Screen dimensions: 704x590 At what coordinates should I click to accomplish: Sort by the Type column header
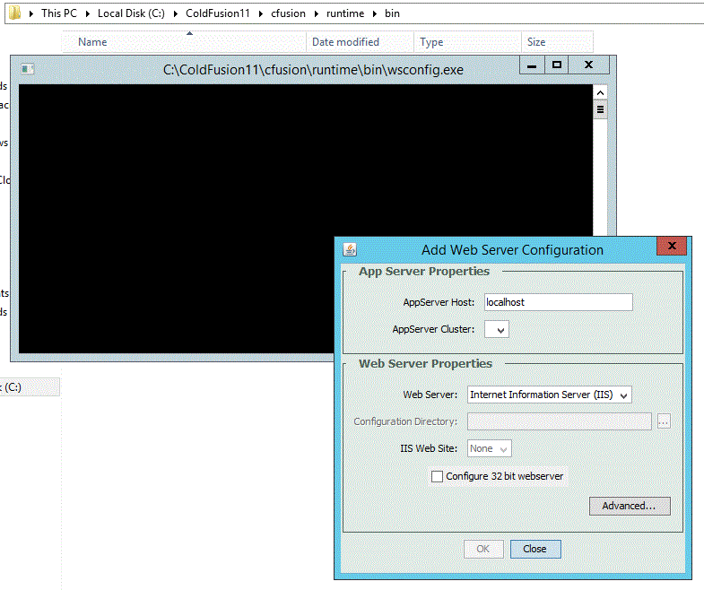coord(467,42)
